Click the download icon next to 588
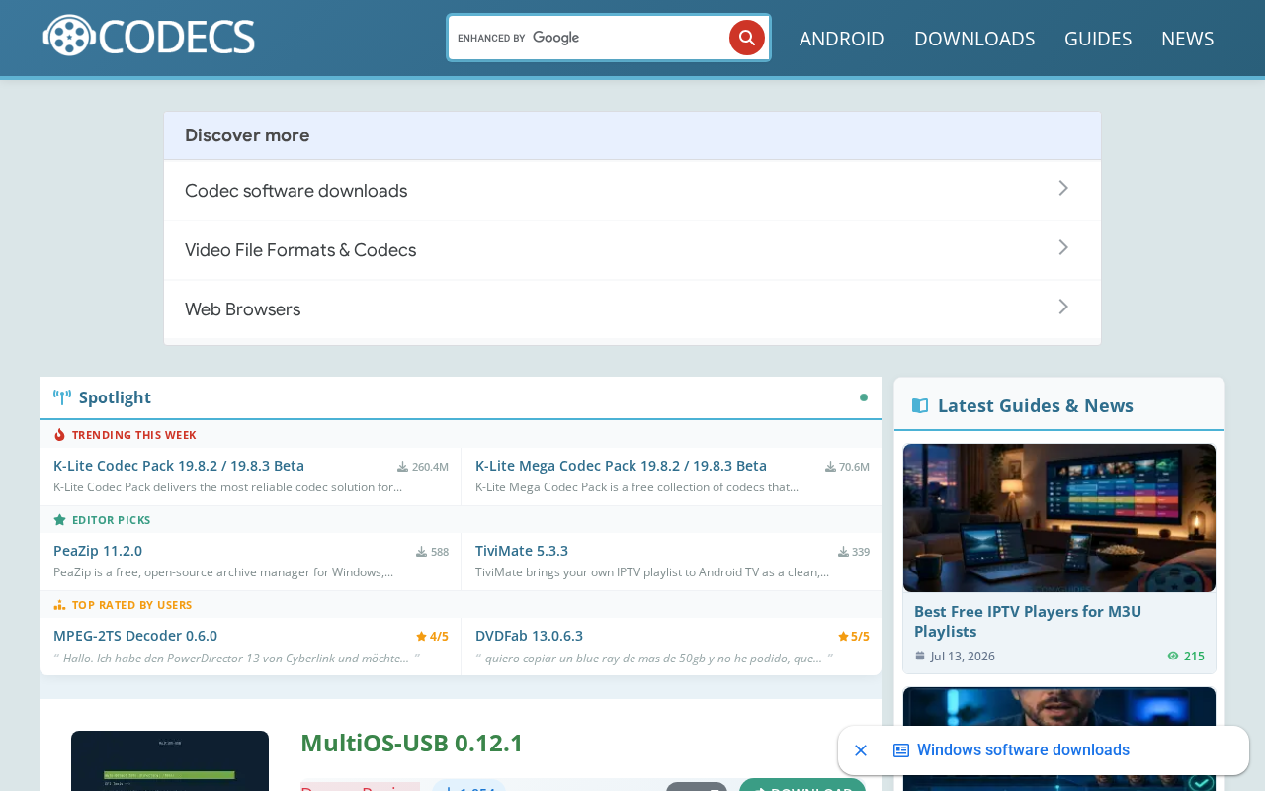 pyautogui.click(x=422, y=552)
